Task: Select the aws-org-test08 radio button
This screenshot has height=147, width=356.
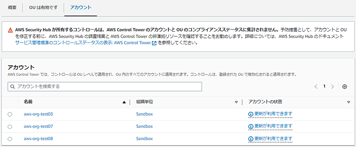Action: point(10,139)
